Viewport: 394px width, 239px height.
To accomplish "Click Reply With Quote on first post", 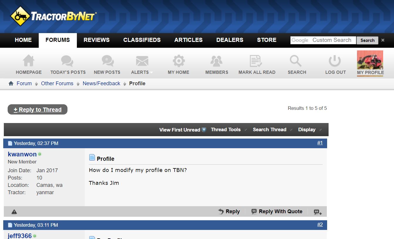I will [x=277, y=211].
